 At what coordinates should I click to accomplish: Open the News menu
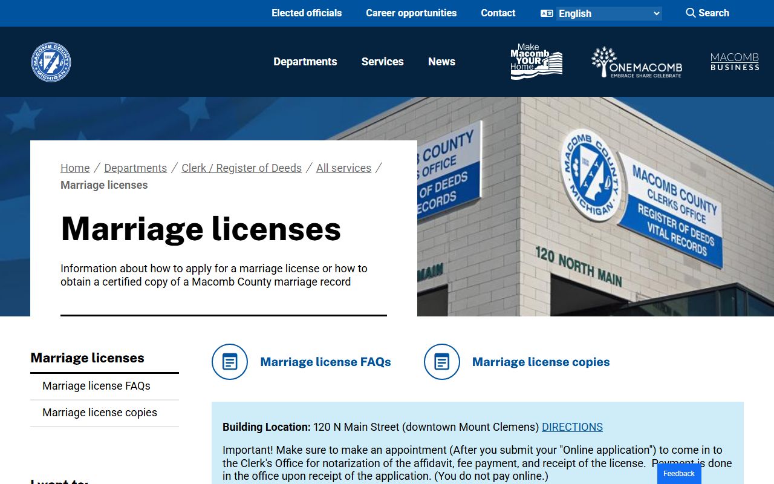(442, 62)
